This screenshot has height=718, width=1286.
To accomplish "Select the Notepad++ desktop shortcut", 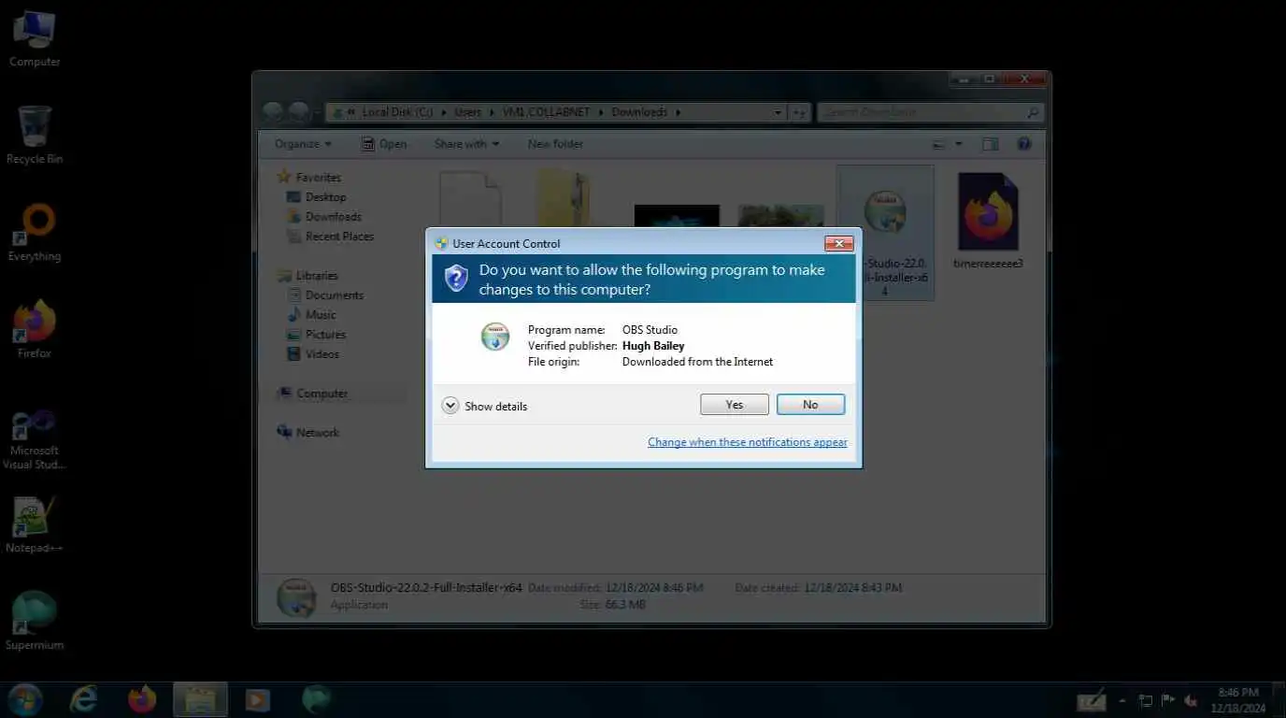I will (35, 524).
